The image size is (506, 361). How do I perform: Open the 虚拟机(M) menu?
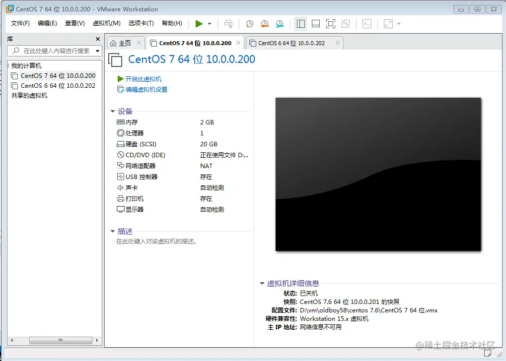click(x=106, y=23)
